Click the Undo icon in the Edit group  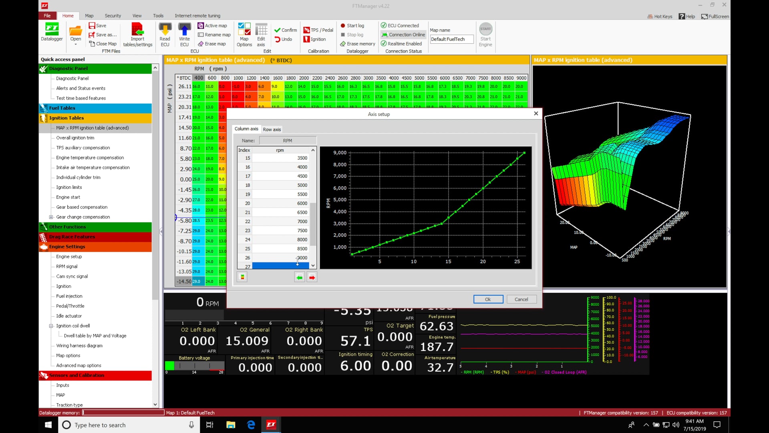[284, 39]
